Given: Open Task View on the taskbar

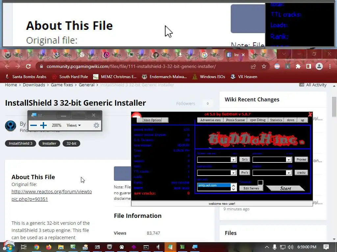Looking at the screenshot, I should (23, 247).
